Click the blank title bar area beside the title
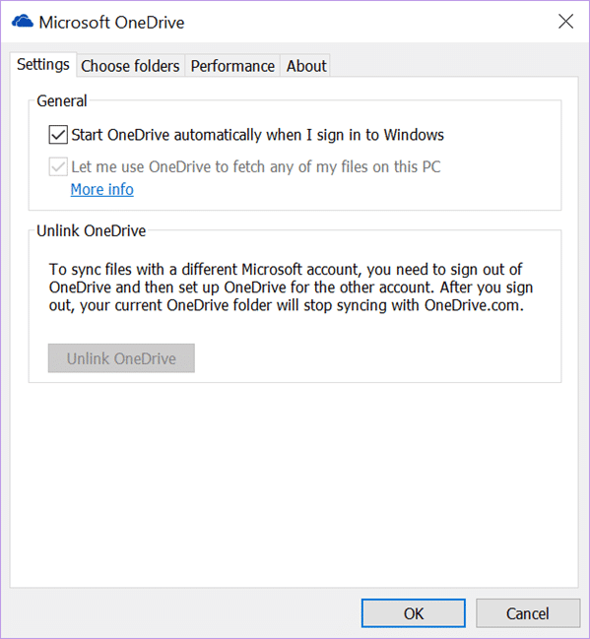Image resolution: width=590 pixels, height=639 pixels. [x=367, y=22]
